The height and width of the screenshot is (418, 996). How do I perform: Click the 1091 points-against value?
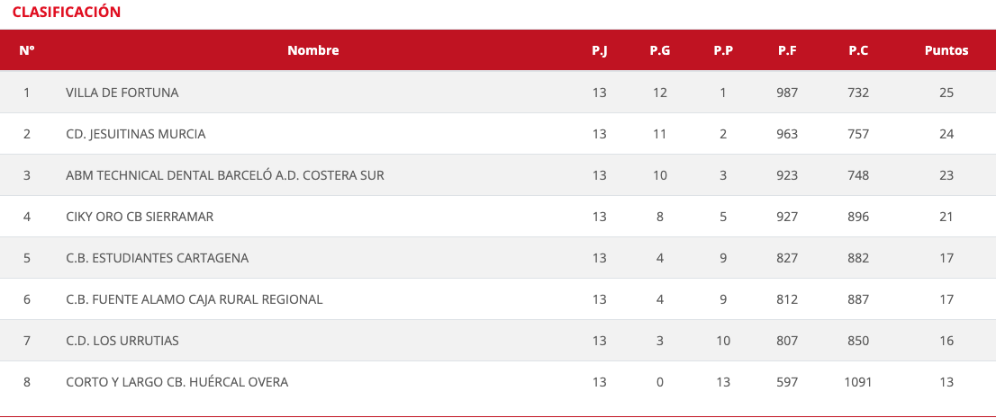point(858,382)
